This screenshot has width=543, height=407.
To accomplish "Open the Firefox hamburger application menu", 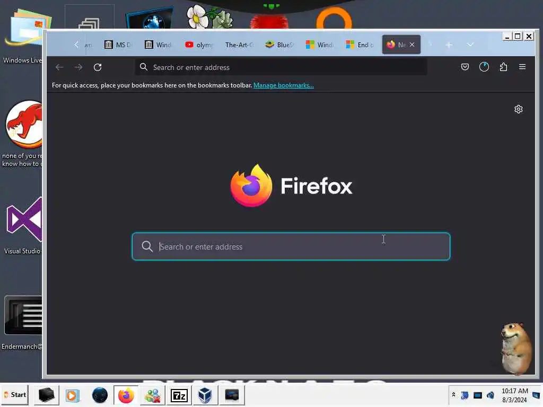I will [522, 66].
